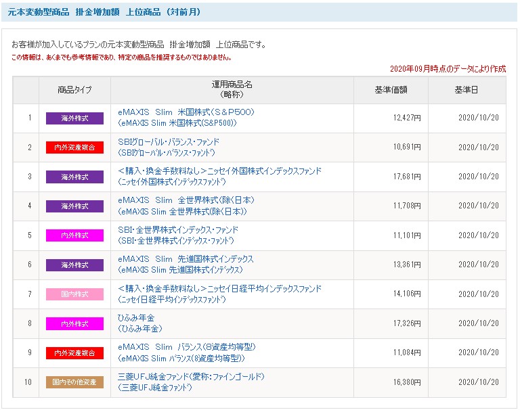
Task: Select price 11,101円
Action: pyautogui.click(x=407, y=235)
